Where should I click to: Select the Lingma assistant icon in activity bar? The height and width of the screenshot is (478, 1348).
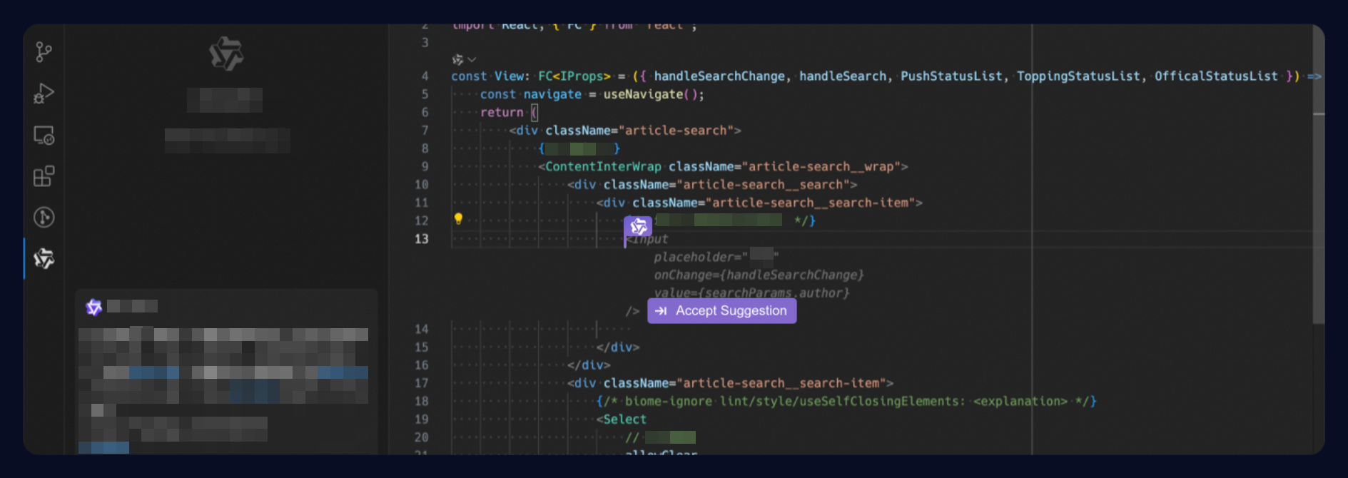click(x=44, y=258)
